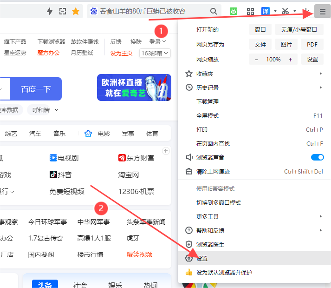Toggle the 浏览器声音 switch

317,157
